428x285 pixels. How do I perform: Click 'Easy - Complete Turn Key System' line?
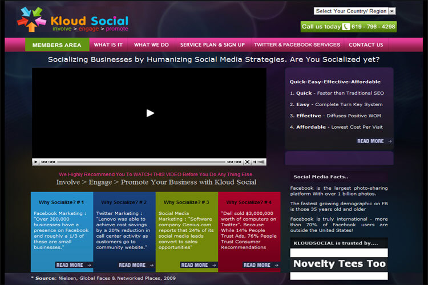[x=336, y=104]
